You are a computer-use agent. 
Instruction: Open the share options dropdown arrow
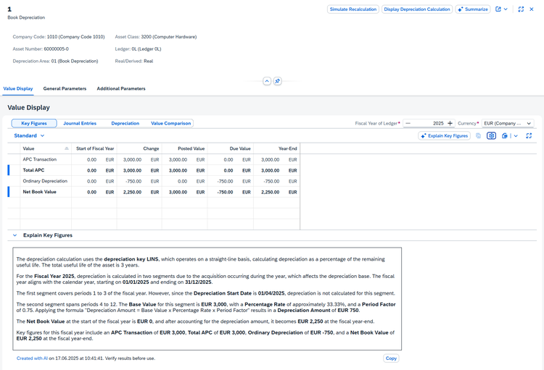click(506, 9)
